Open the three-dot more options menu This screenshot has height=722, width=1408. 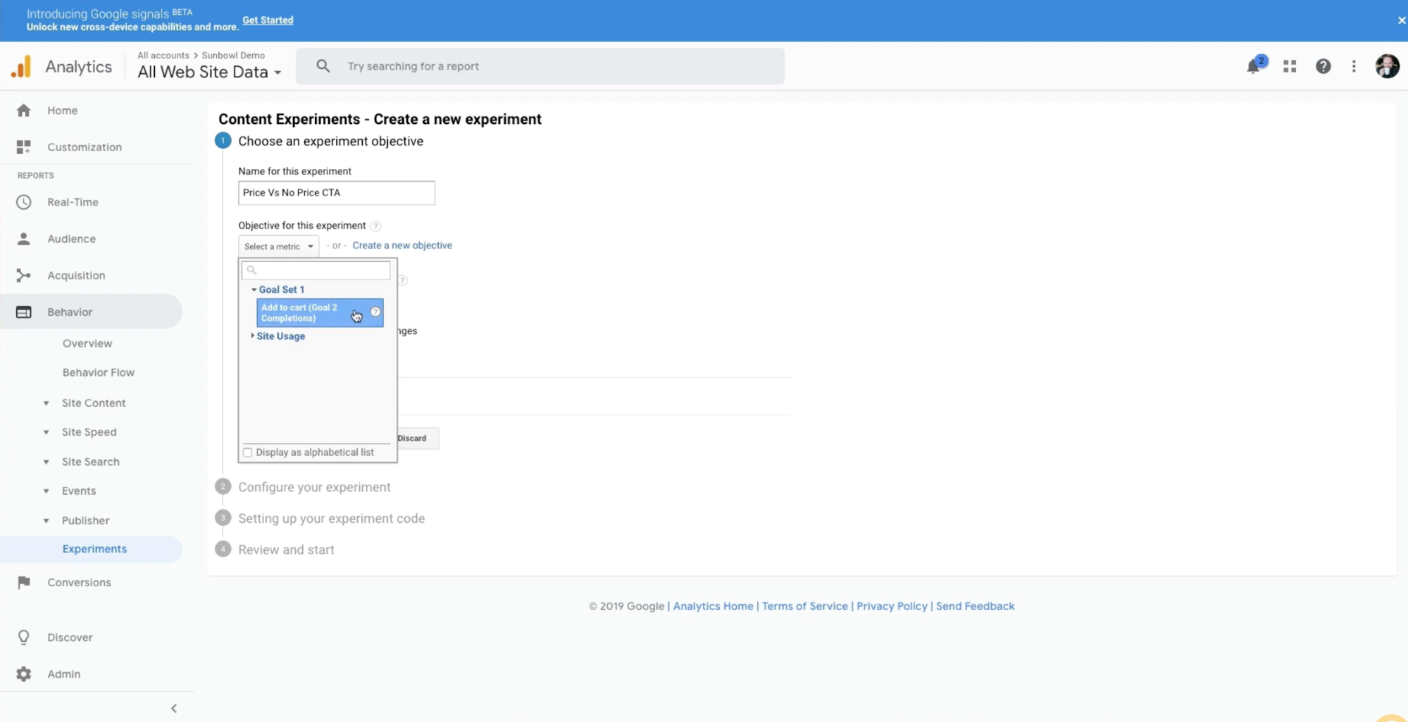[1354, 66]
